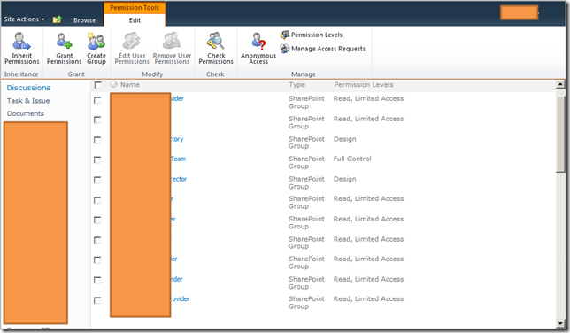Viewport: 570px width, 333px height.
Task: Check the row ending in 'tory' with Design
Action: [x=97, y=140]
